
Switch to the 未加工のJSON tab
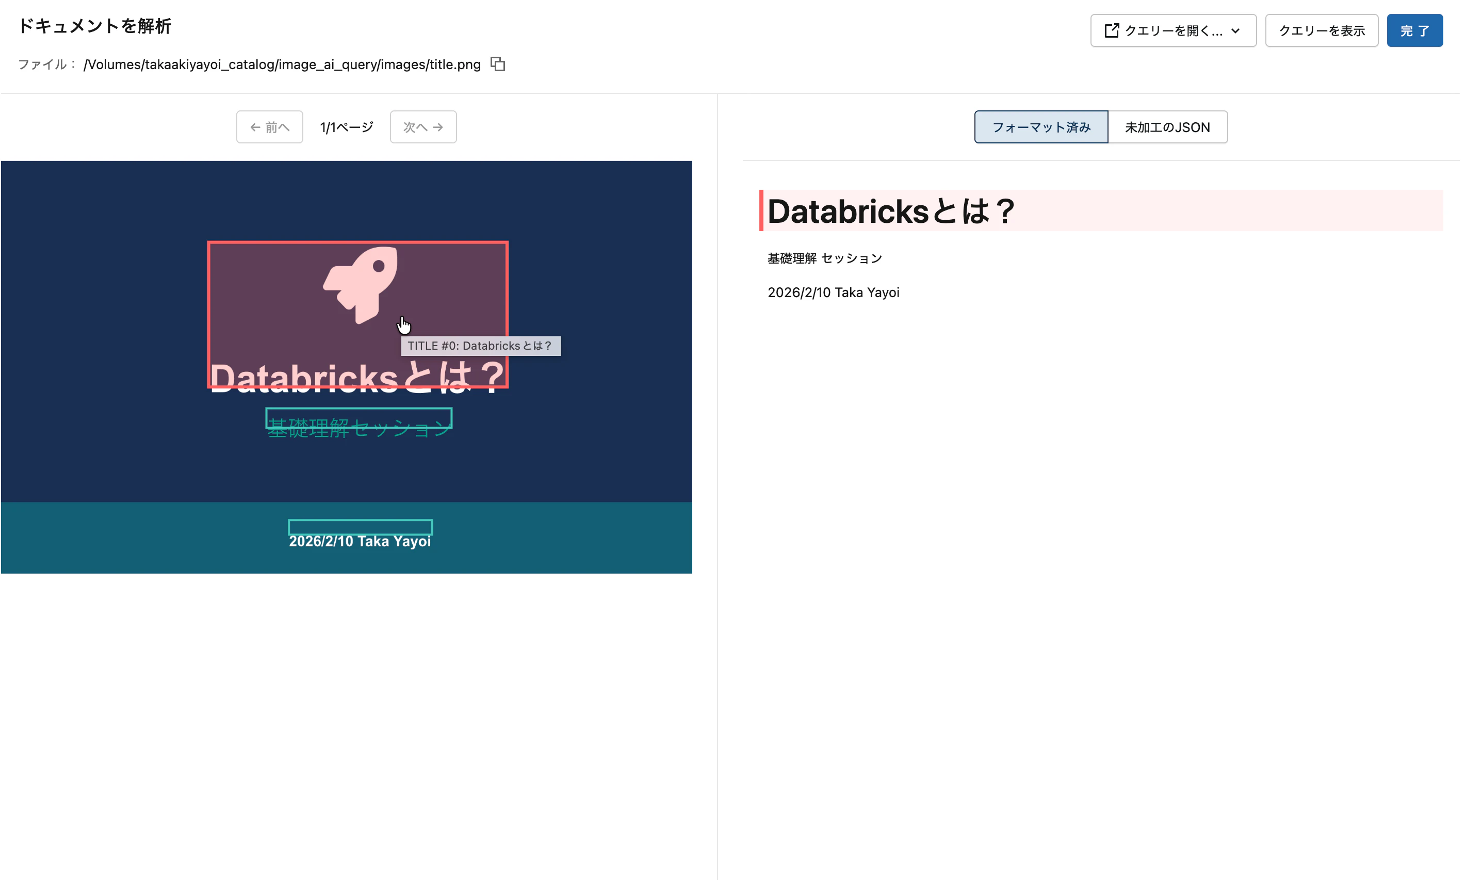coord(1167,127)
